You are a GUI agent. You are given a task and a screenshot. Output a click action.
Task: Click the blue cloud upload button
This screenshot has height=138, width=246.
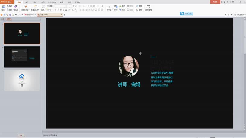186,14
